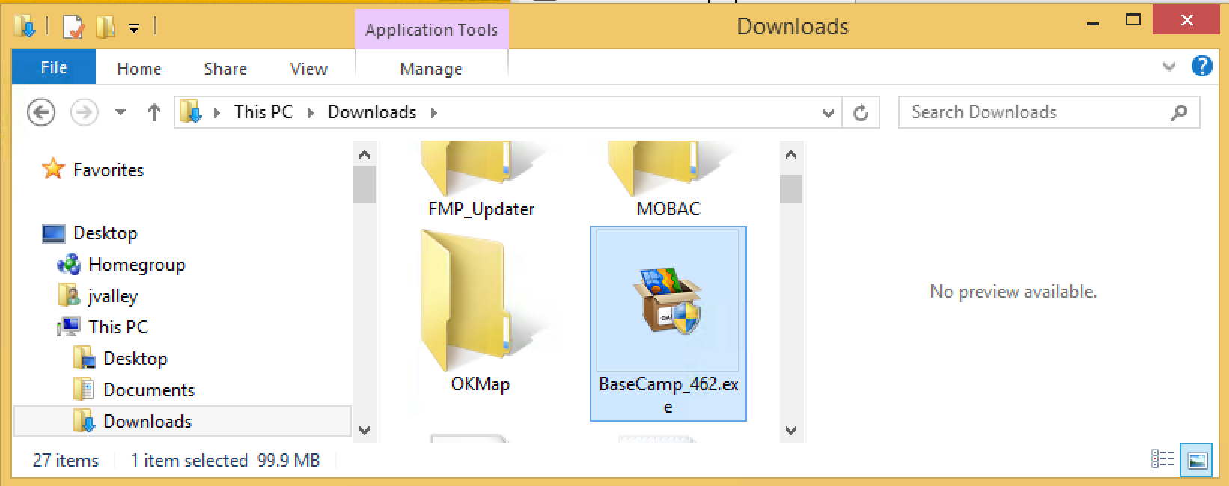Go up one folder level
Image resolution: width=1229 pixels, height=486 pixels.
153,112
